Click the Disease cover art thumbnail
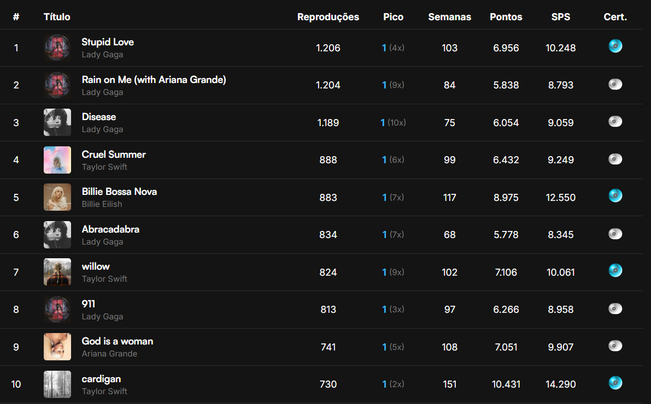The height and width of the screenshot is (404, 651). pos(57,122)
